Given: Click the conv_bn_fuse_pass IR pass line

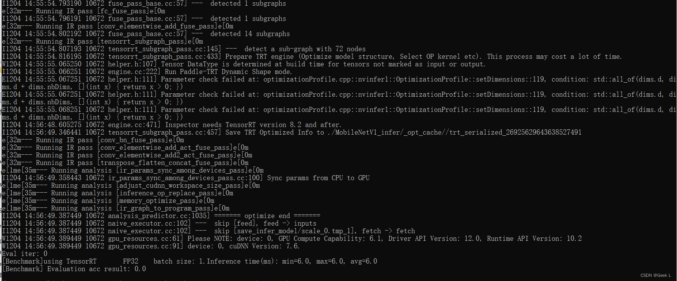Looking at the screenshot, I should (93, 140).
